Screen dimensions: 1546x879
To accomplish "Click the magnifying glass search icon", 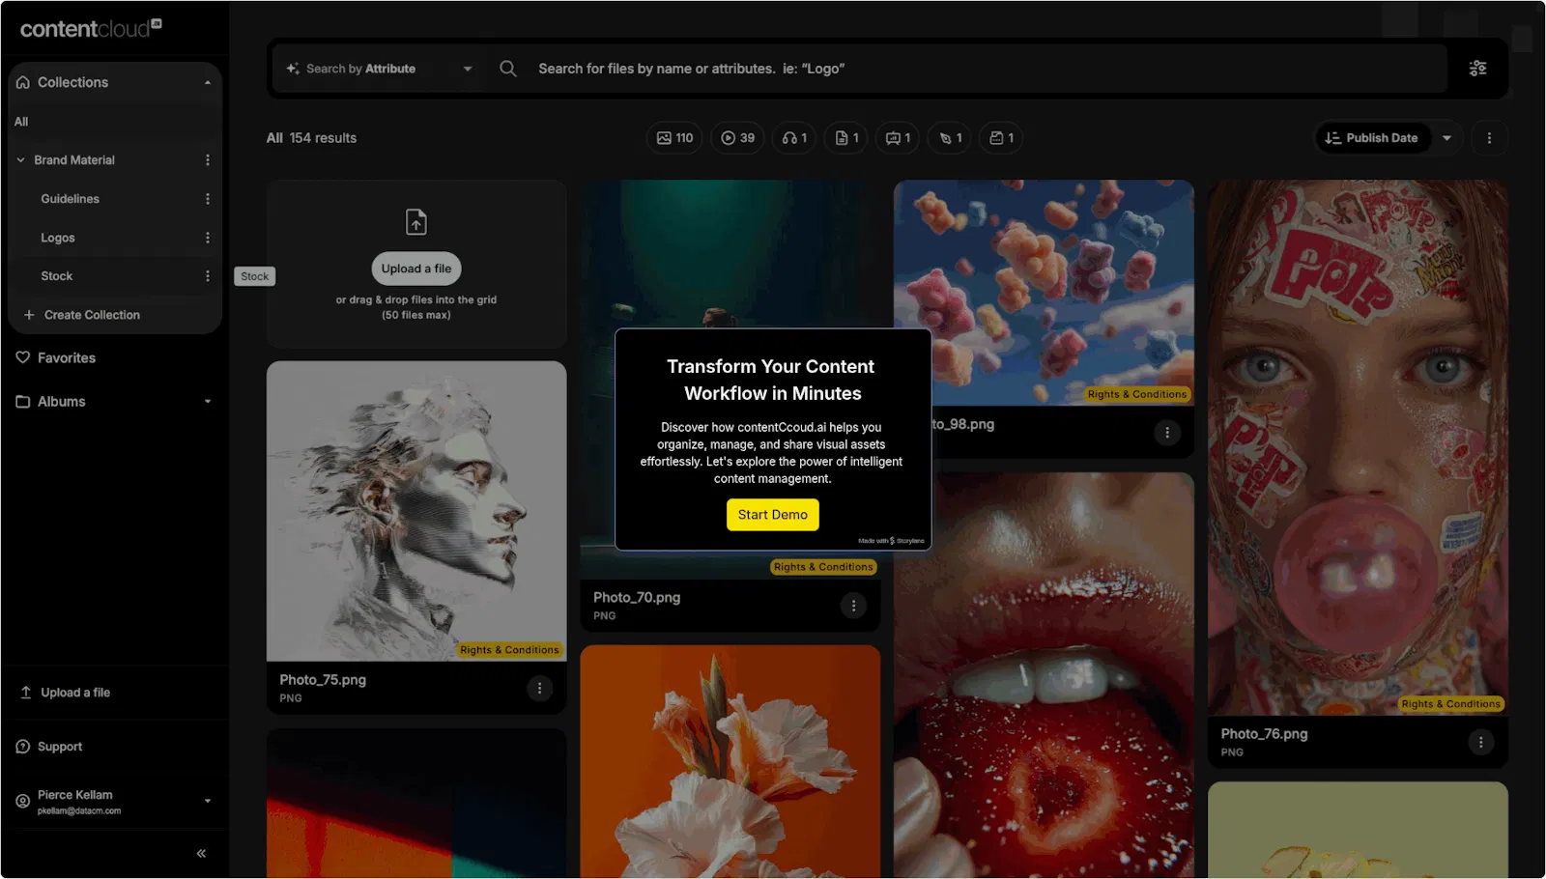I will point(507,69).
